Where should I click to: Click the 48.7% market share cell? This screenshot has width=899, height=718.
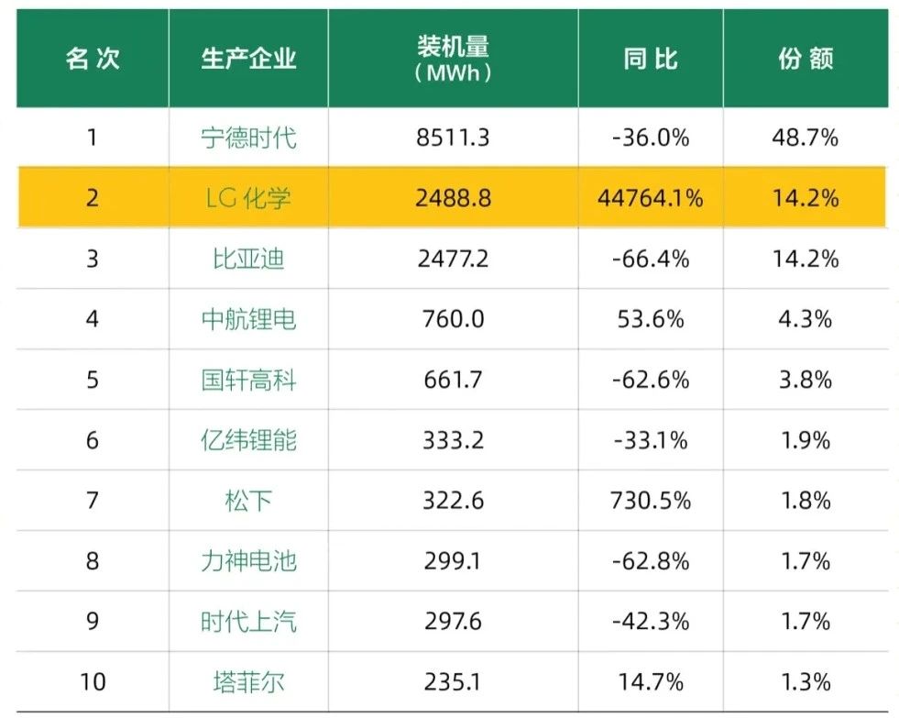(806, 138)
